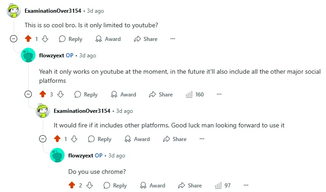The height and width of the screenshot is (192, 326).
Task: Downvote the 'Do you use chrome?' comment
Action: pyautogui.click(x=90, y=185)
